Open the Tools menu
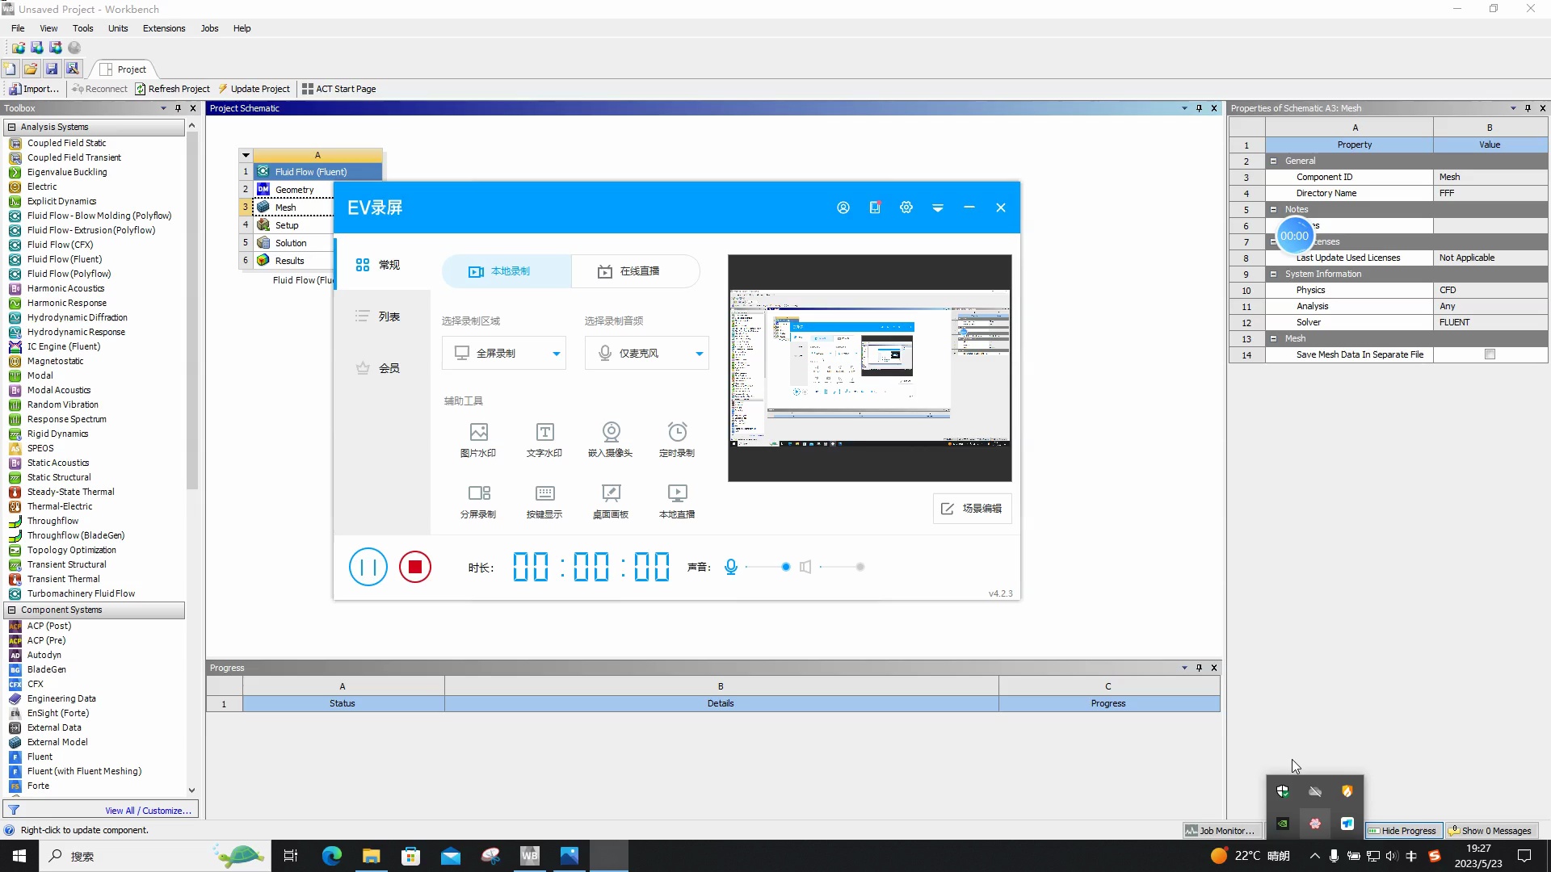Image resolution: width=1551 pixels, height=872 pixels. click(x=82, y=28)
